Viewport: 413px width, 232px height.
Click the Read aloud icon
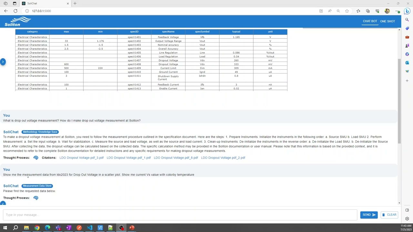point(330,11)
